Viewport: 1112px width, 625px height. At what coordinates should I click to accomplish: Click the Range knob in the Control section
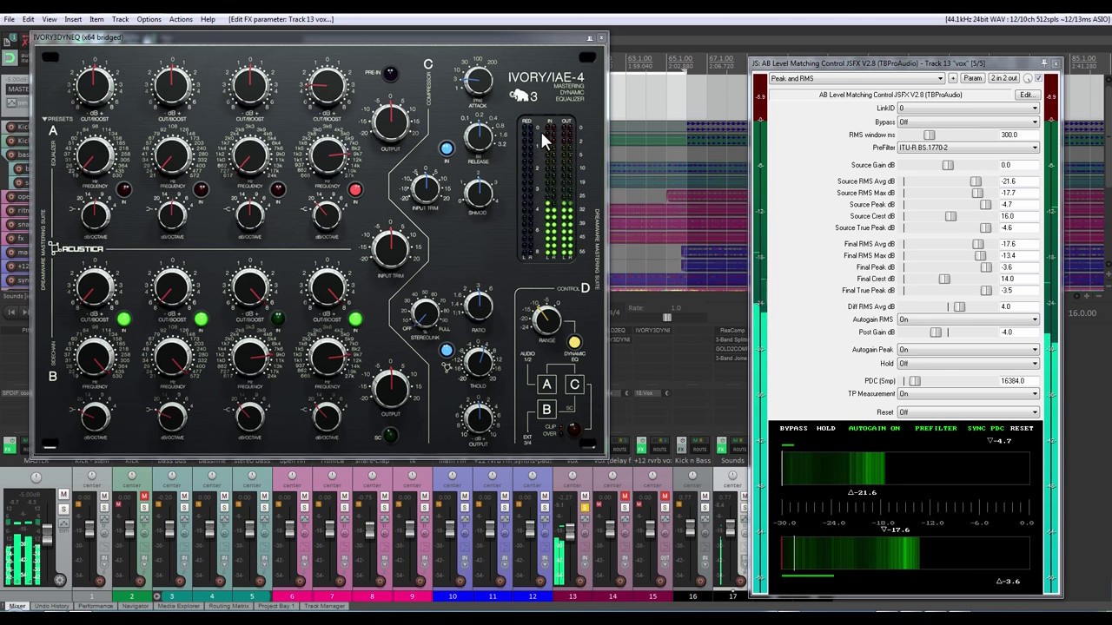(546, 320)
